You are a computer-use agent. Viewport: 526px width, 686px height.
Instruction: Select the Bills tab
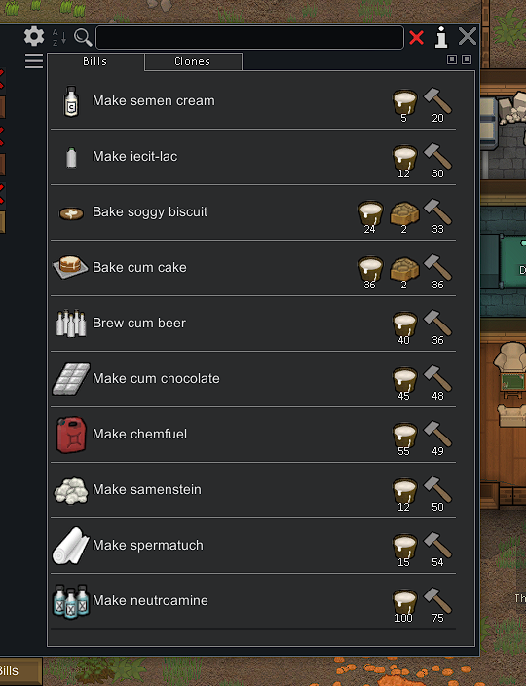pos(95,61)
